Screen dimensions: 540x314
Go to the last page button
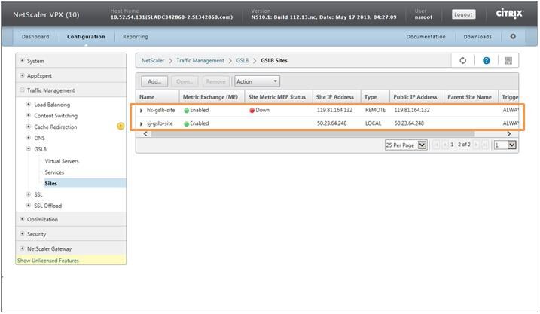(x=485, y=145)
